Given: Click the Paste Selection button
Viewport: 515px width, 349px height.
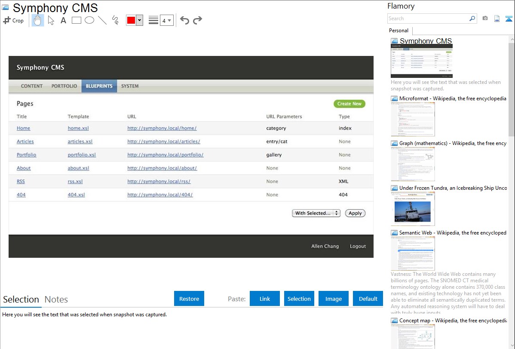Looking at the screenshot, I should (x=299, y=299).
